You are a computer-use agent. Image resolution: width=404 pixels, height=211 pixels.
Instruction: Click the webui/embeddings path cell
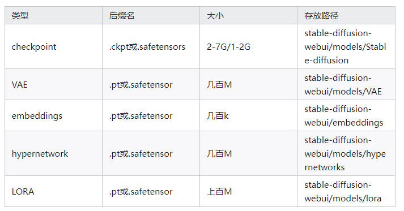(346, 115)
